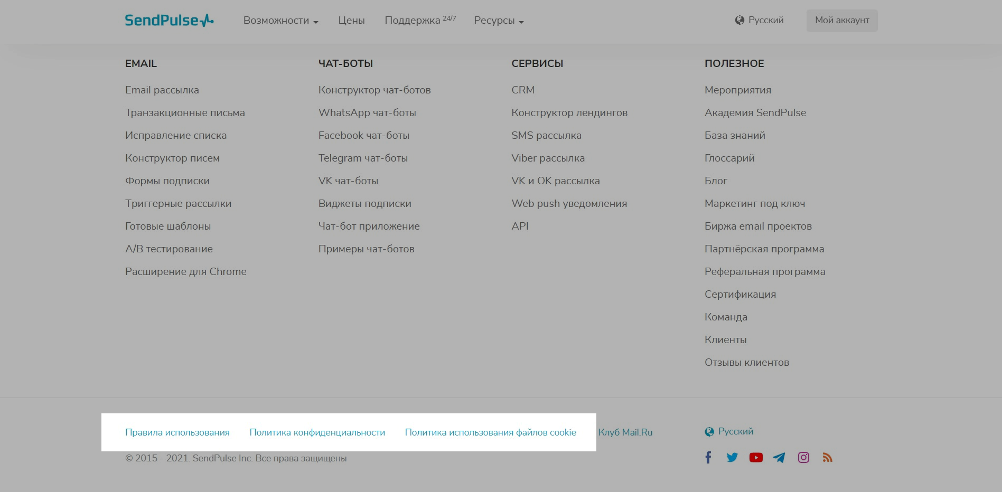Open Чат-бот приложение link
This screenshot has height=492, width=1002.
coord(369,226)
